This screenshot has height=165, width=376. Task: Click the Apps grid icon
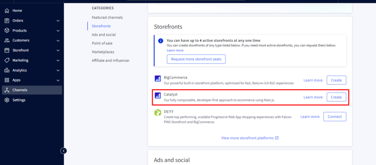(x=7, y=80)
